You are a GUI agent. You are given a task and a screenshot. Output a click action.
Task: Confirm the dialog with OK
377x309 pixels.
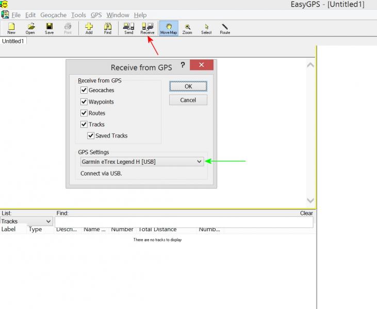click(x=188, y=87)
